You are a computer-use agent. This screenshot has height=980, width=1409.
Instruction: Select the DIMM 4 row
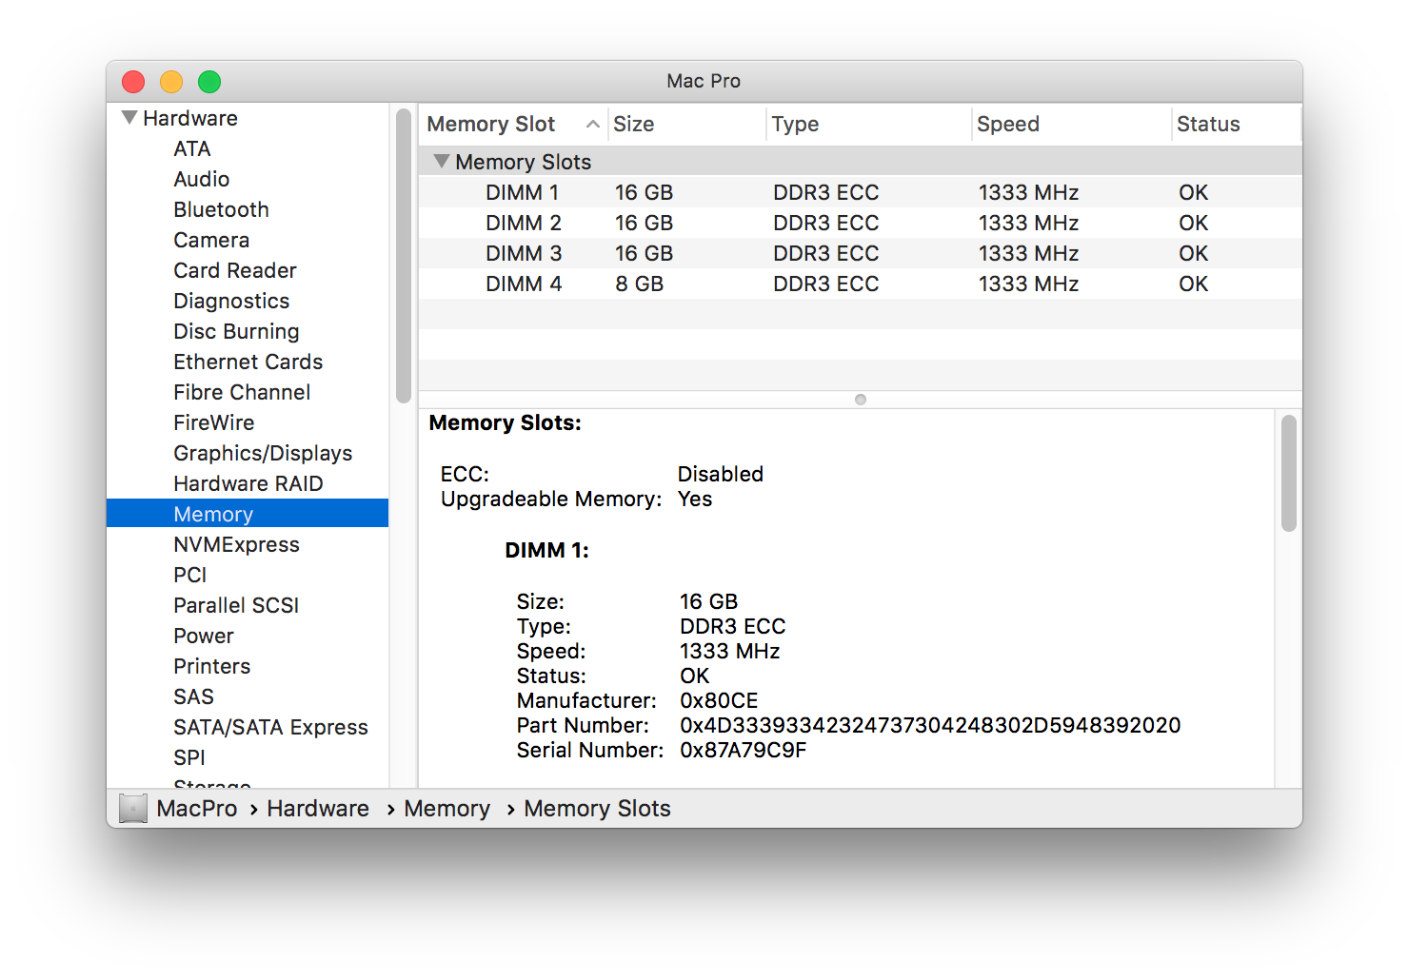click(x=861, y=284)
